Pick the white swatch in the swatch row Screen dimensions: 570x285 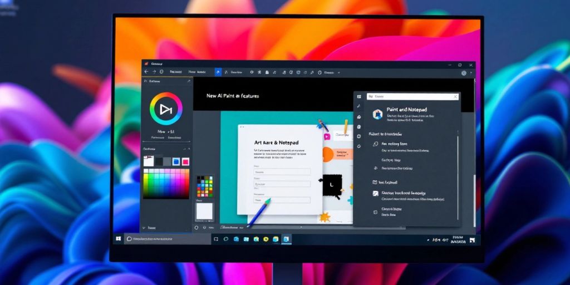coord(149,161)
